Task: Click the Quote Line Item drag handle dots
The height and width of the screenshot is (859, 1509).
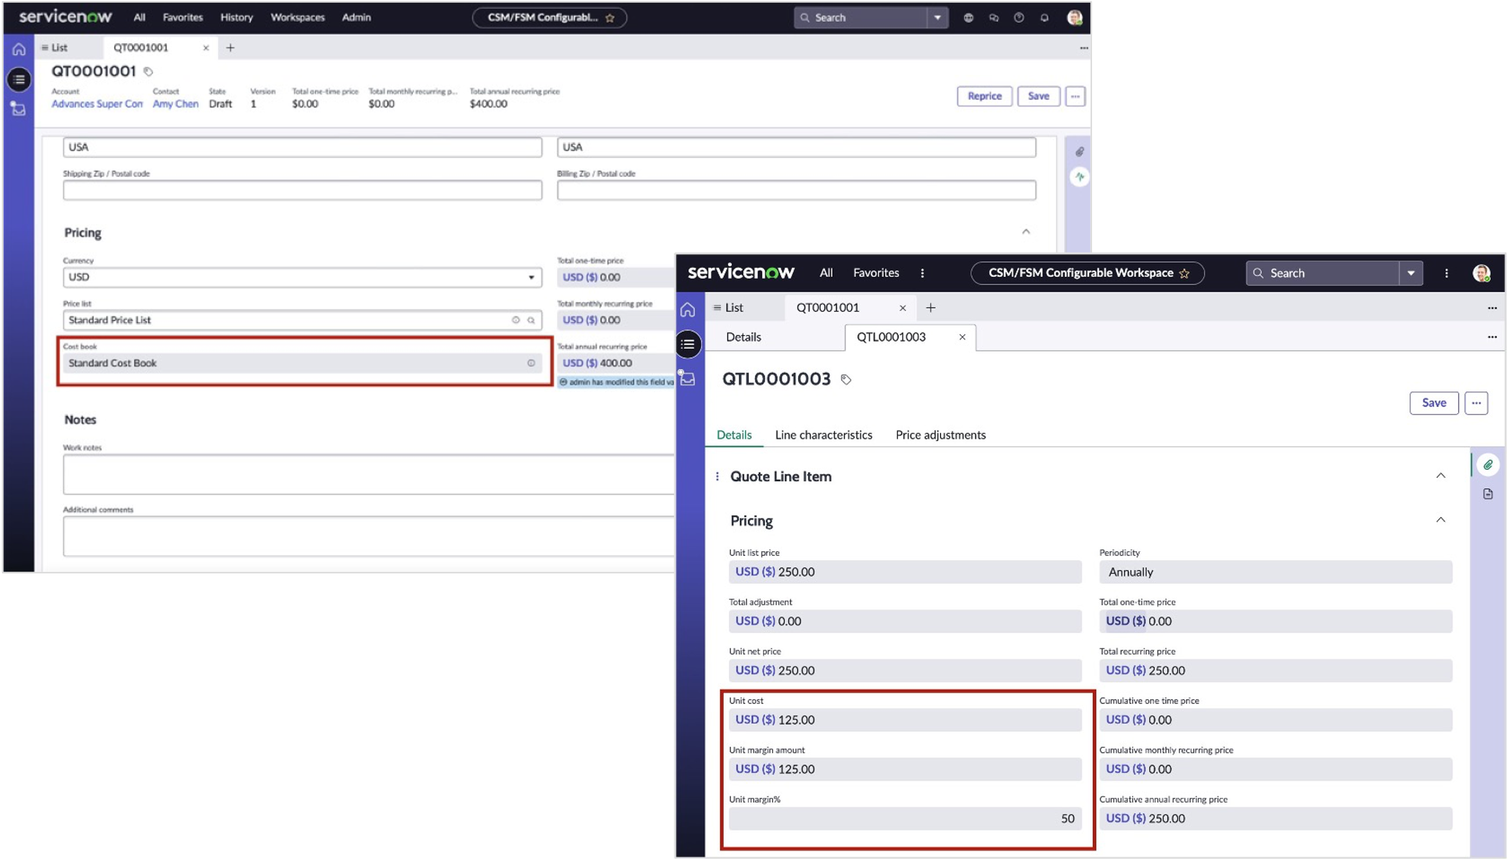Action: [x=717, y=476]
